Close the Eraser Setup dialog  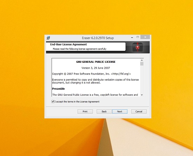point(145,37)
